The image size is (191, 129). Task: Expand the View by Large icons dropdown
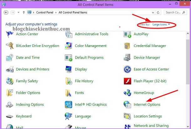point(161,24)
